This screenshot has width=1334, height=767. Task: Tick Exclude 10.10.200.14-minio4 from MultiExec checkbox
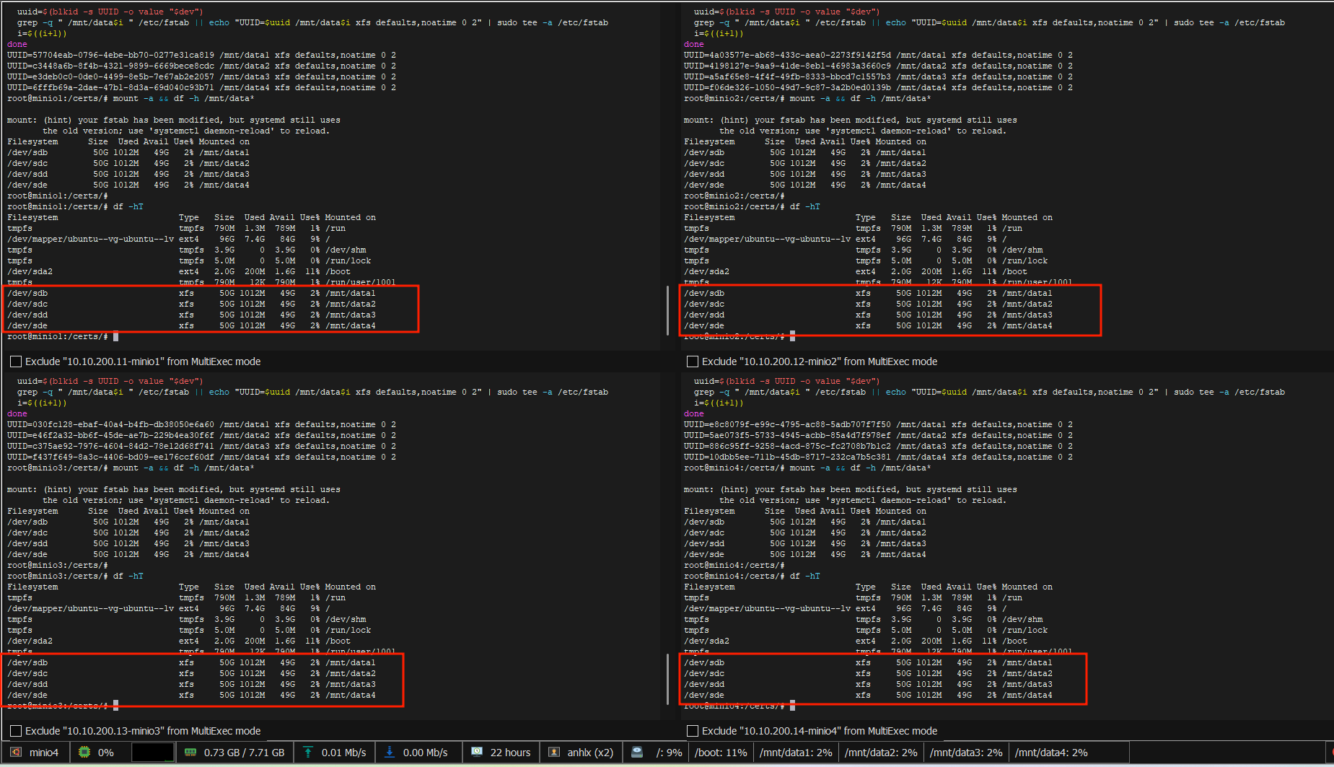click(x=693, y=731)
